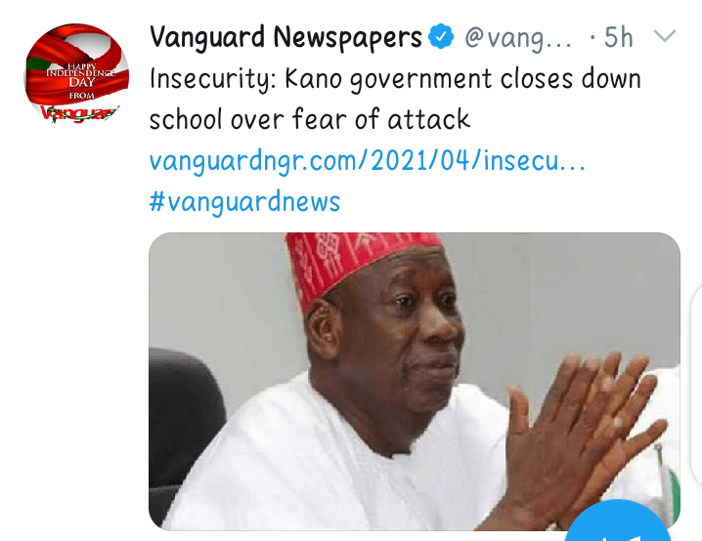This screenshot has width=702, height=541.
Task: Select the #vanguardnews hashtag
Action: point(244,201)
